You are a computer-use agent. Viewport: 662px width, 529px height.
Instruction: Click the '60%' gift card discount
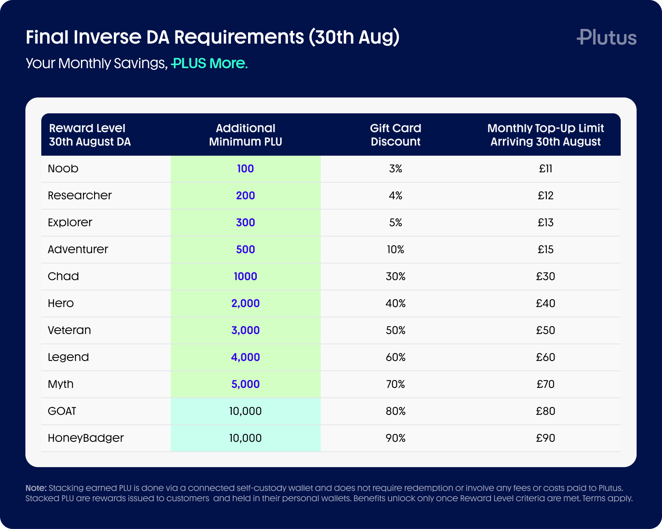[395, 357]
